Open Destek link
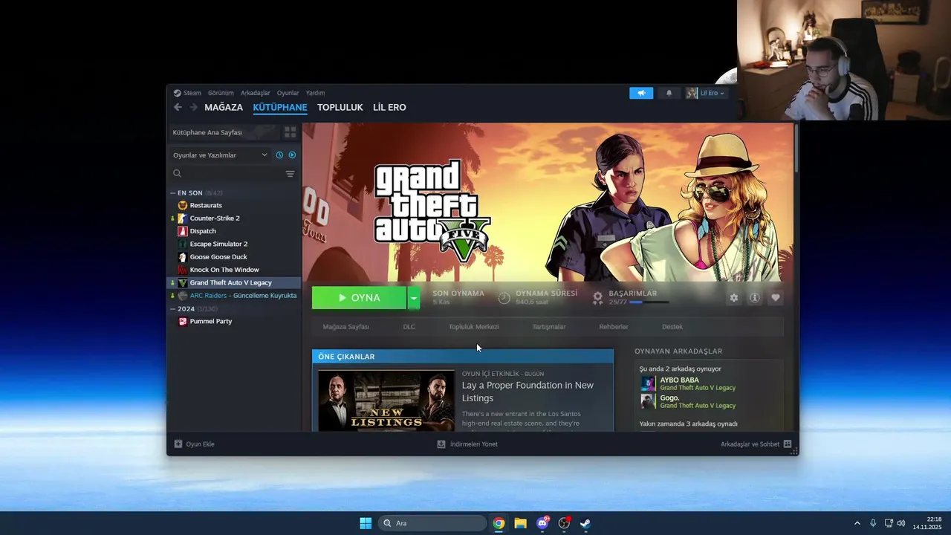The height and width of the screenshot is (535, 951). 672,327
